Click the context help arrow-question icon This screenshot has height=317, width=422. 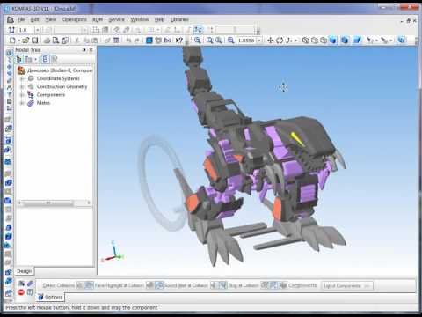pyautogui.click(x=179, y=41)
